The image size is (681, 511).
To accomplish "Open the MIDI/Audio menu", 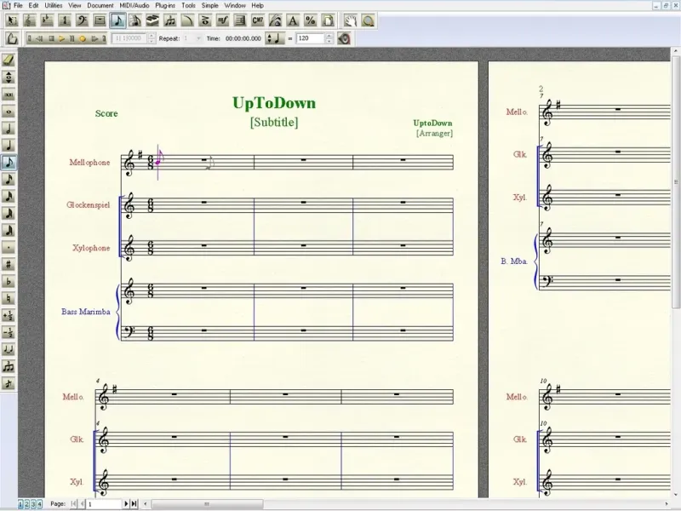I will click(x=134, y=5).
